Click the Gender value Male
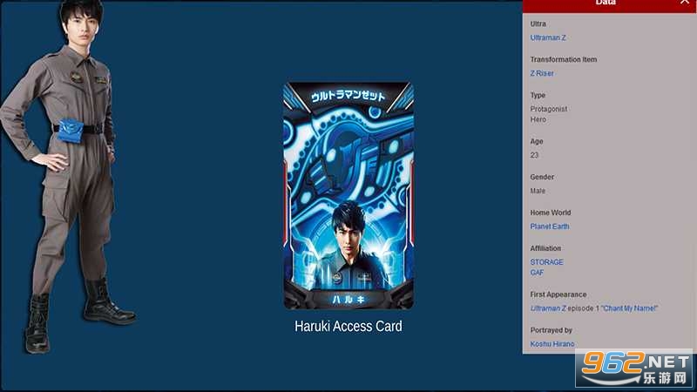This screenshot has height=392, width=697. tap(538, 191)
